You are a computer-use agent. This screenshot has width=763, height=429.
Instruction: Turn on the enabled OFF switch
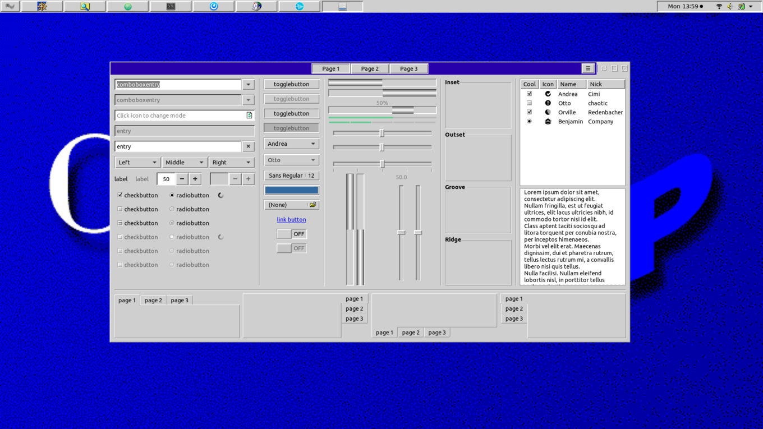[291, 234]
